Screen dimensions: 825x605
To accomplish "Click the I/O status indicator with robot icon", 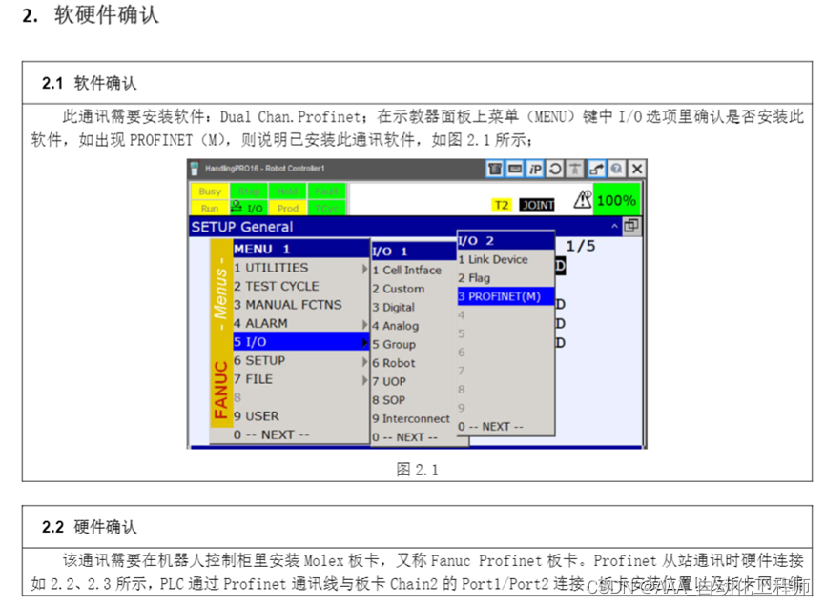I will click(249, 208).
